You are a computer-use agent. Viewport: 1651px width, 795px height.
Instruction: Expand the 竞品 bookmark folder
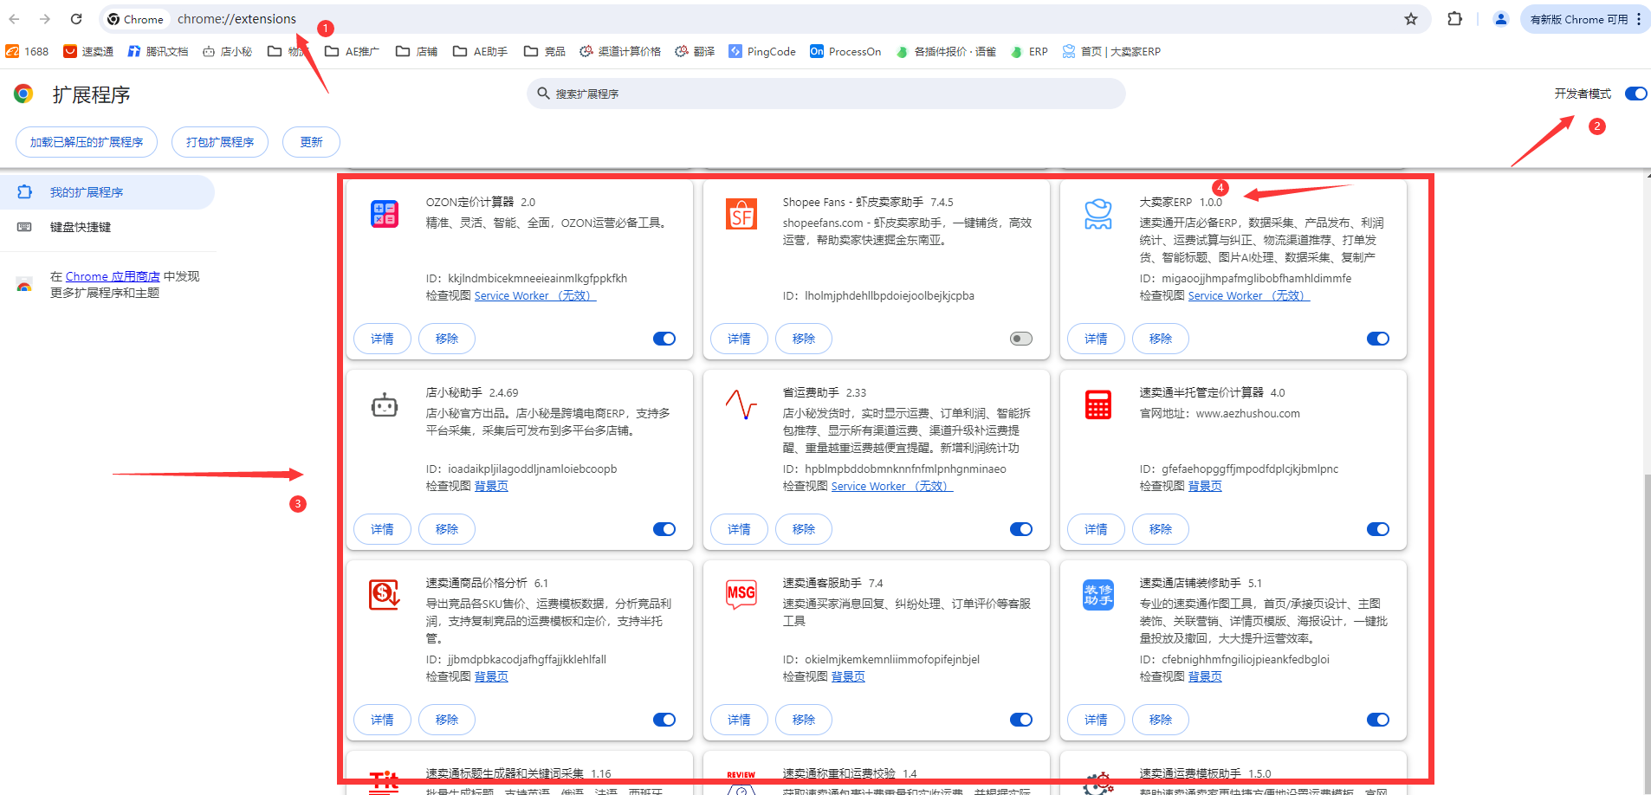pos(545,52)
